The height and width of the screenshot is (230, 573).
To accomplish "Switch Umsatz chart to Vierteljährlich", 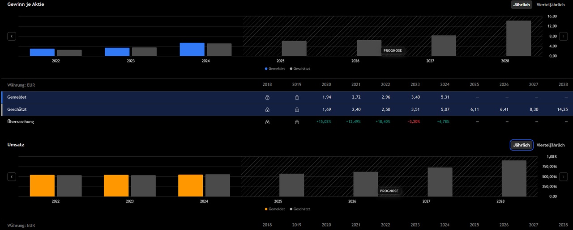I will point(551,145).
